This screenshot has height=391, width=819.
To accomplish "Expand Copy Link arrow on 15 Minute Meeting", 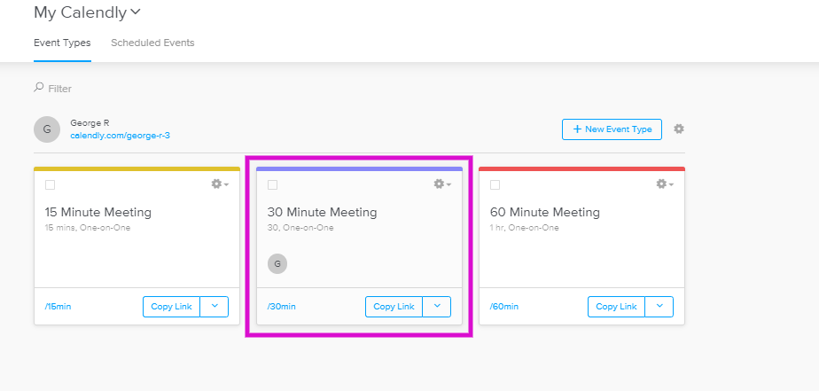I will click(x=214, y=306).
